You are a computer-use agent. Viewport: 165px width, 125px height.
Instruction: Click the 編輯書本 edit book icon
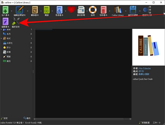[5, 21]
